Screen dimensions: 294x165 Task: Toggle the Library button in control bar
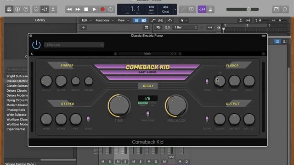point(9,9)
